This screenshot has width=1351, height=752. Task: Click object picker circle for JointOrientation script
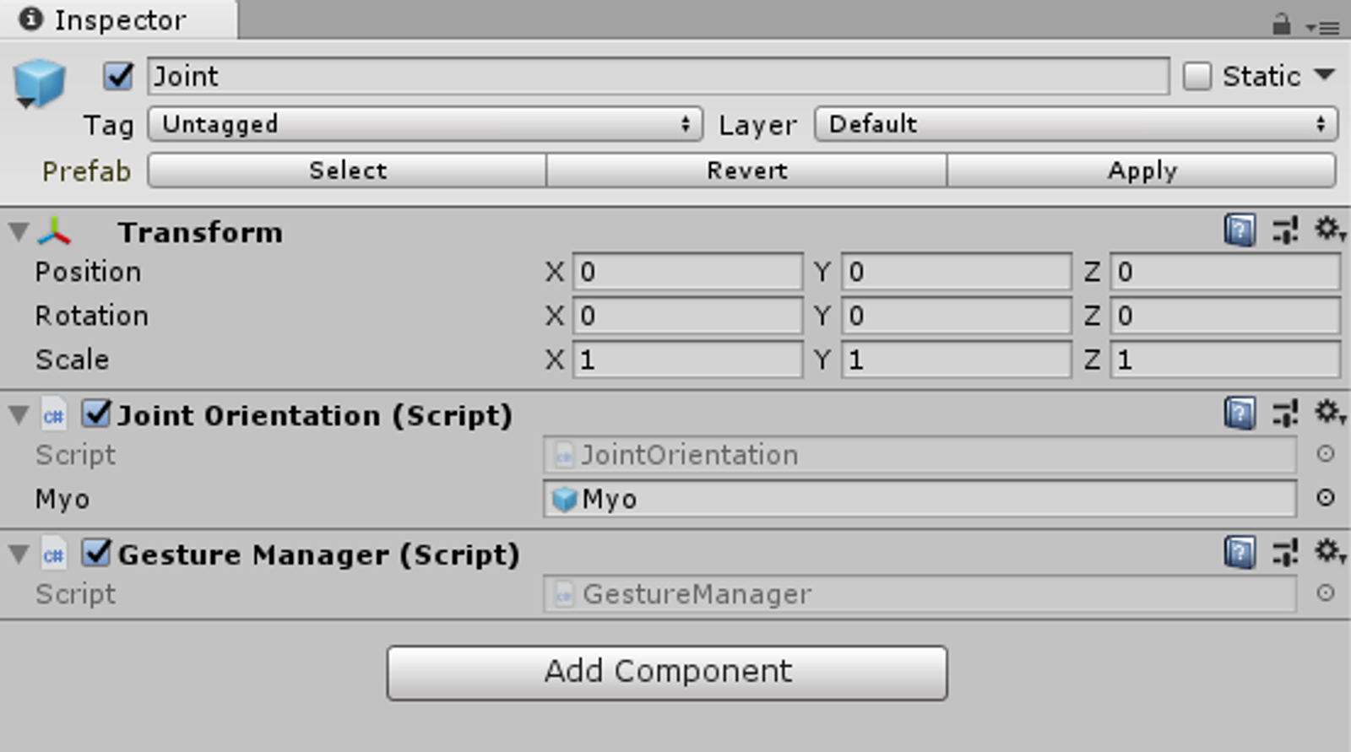pos(1326,454)
